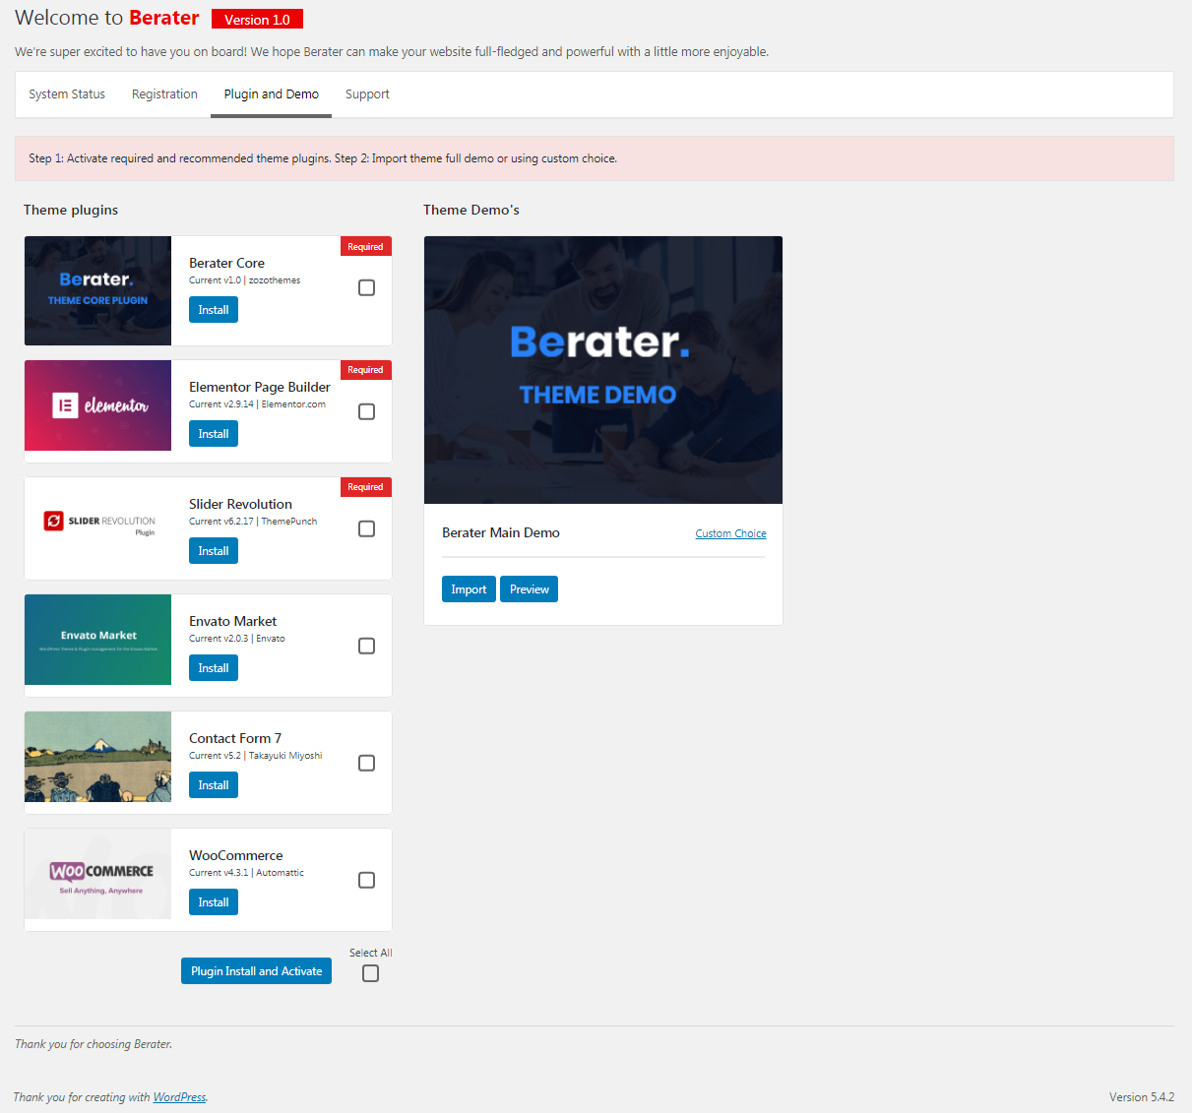
Task: Select the WooCommerce plugin checkbox
Action: point(366,881)
